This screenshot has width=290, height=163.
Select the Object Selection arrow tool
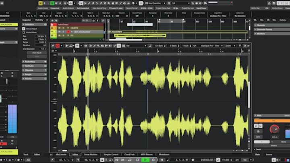pos(81,3)
